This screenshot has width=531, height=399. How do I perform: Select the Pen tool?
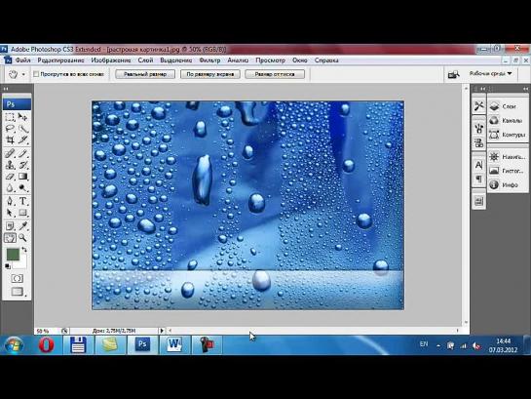point(10,201)
